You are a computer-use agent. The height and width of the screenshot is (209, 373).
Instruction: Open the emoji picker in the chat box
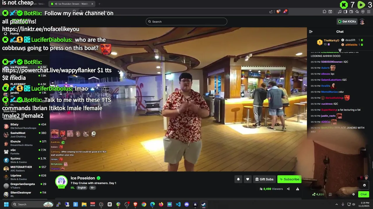tap(364, 185)
